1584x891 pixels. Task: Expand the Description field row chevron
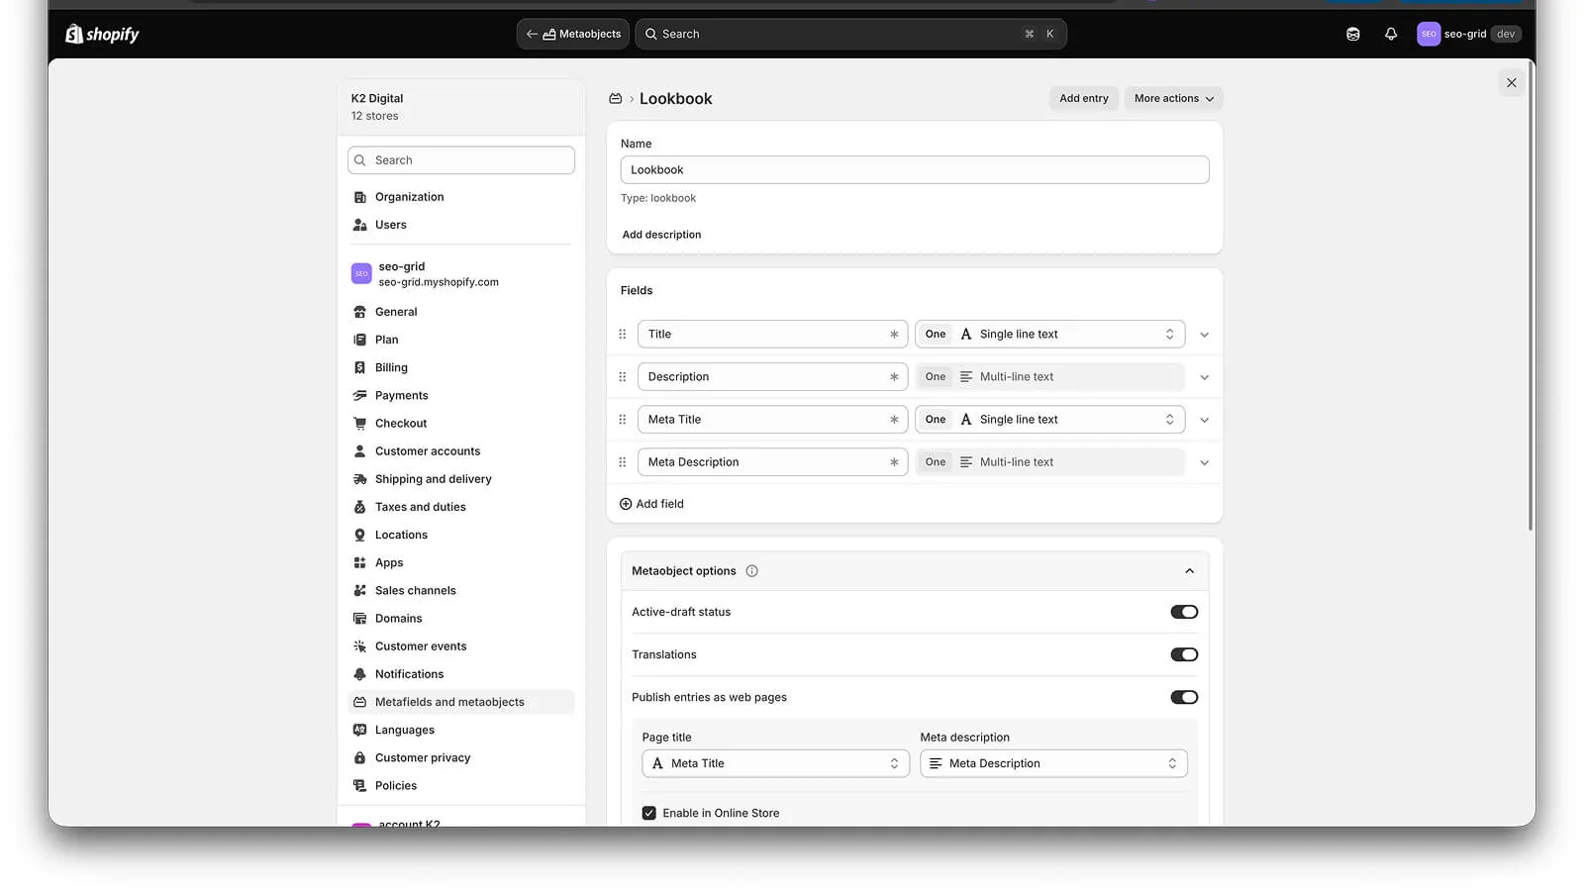coord(1204,377)
